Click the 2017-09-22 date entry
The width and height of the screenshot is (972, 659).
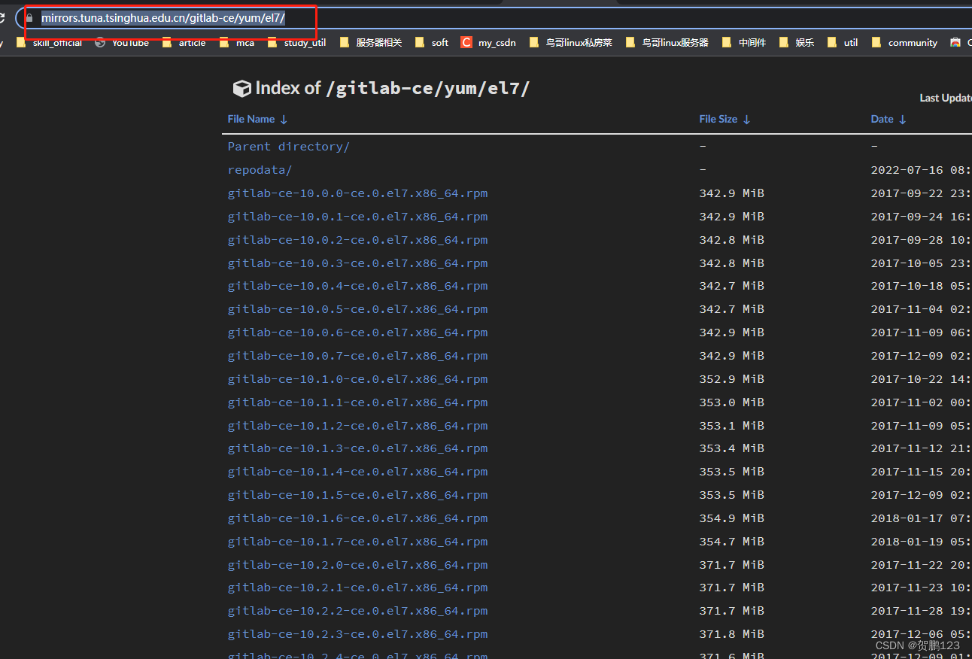coord(922,193)
